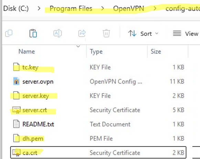
Task: Expand chevron after Program Files breadcrumb
Action: point(103,9)
